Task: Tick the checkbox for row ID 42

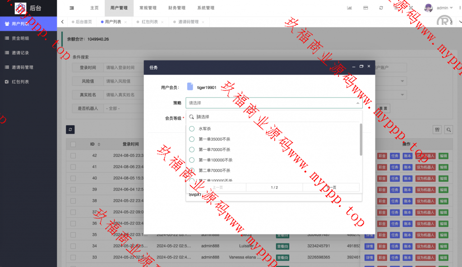Action: pos(73,155)
